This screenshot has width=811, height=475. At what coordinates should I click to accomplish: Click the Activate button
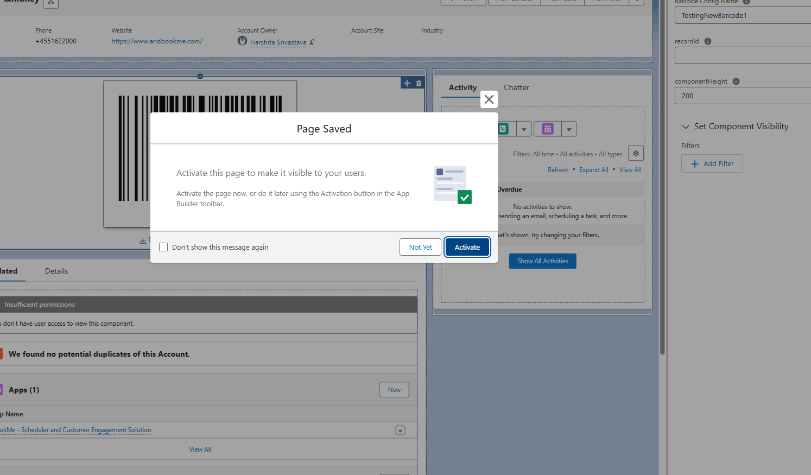click(467, 247)
